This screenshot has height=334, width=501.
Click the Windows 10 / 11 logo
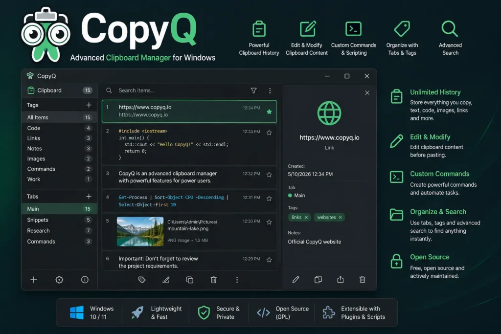77,312
